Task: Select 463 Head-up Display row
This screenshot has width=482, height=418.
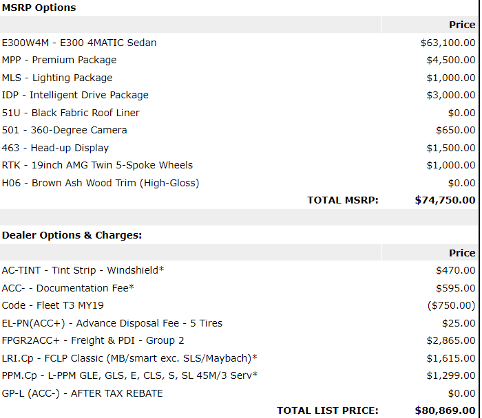Action: 239,148
